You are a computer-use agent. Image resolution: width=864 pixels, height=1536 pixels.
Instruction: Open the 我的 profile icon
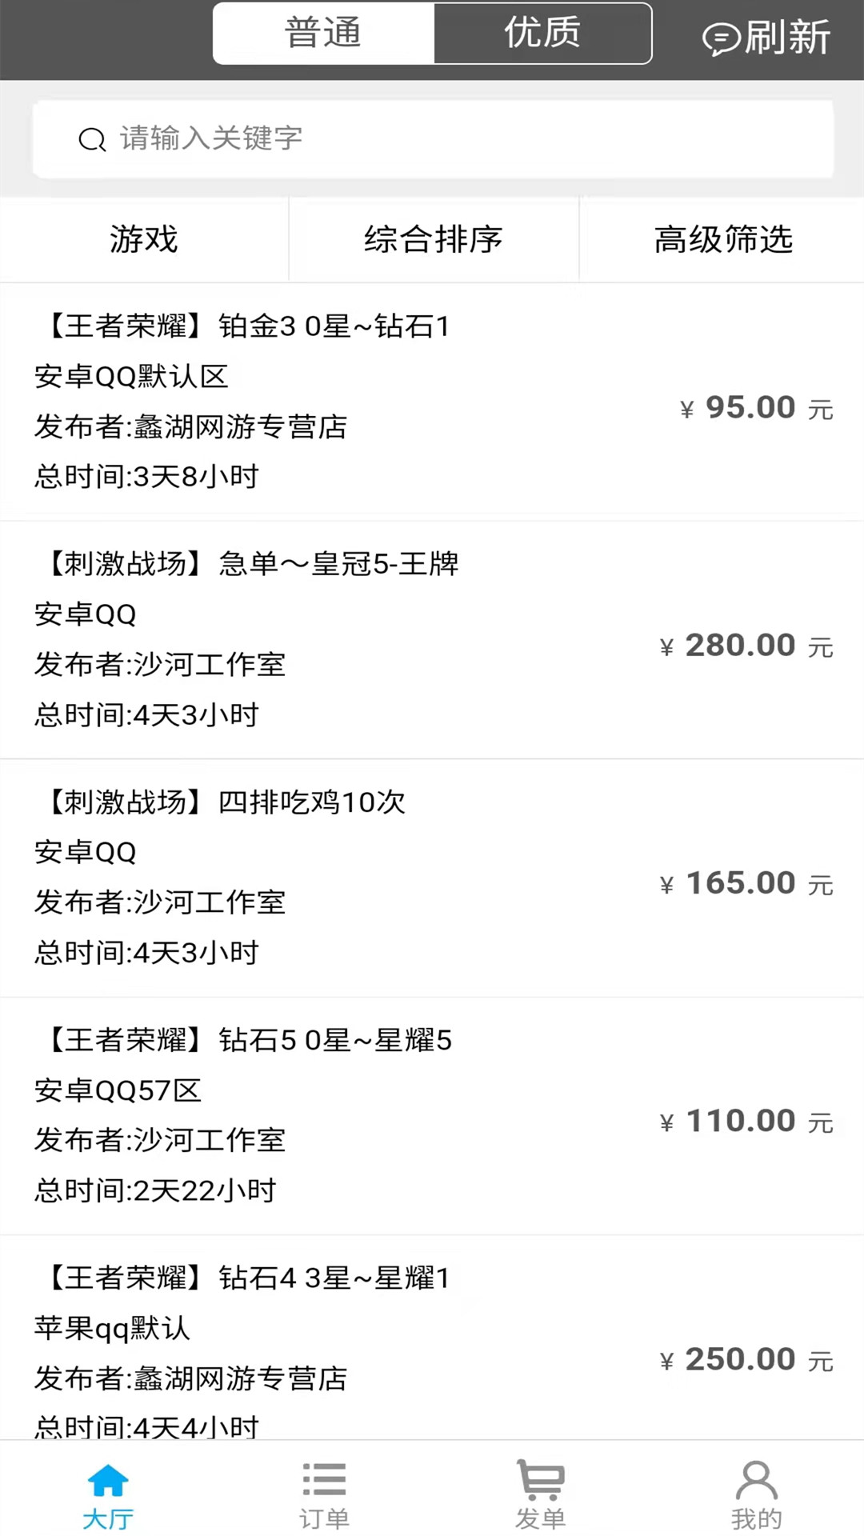pos(756,1482)
